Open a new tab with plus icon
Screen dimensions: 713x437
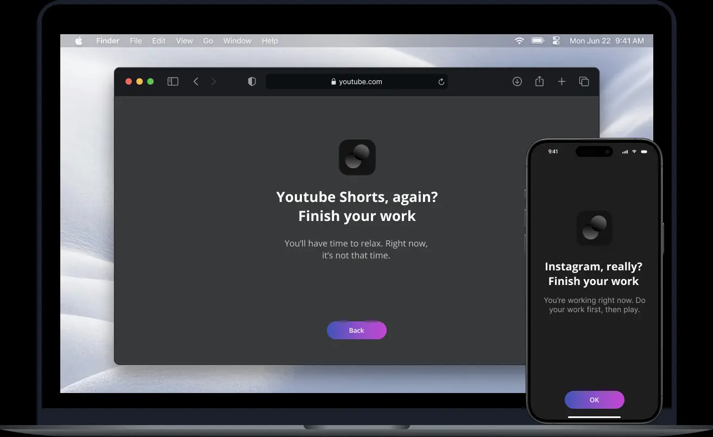561,81
